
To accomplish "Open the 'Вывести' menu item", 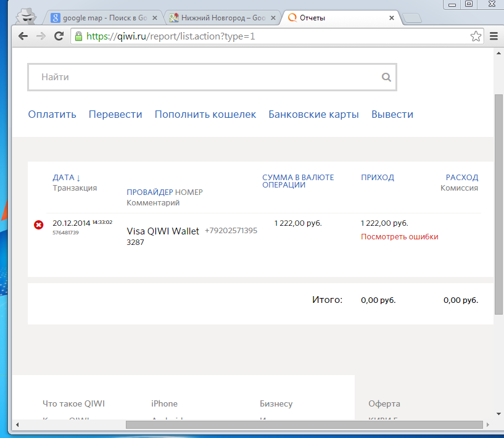I will (x=392, y=114).
